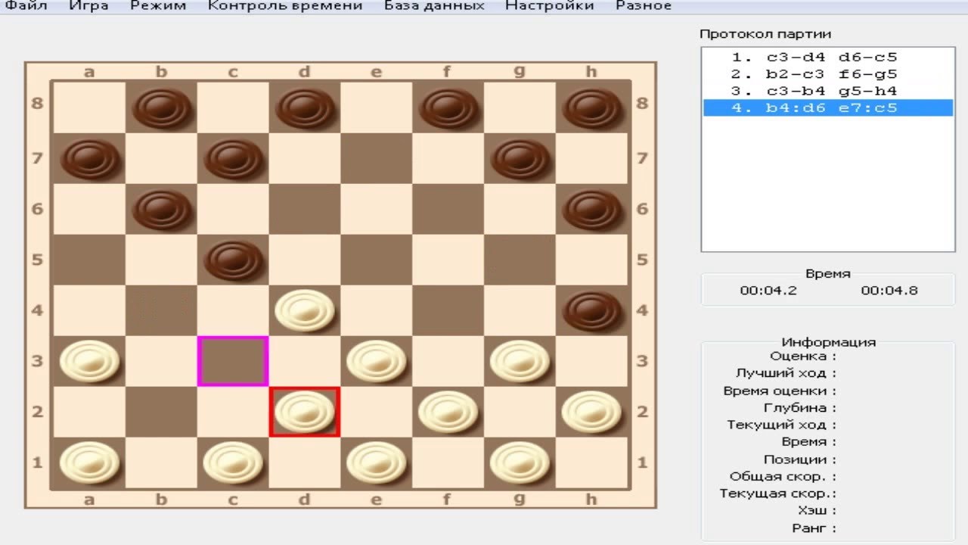Click the white checker on g3
This screenshot has width=968, height=545.
520,361
